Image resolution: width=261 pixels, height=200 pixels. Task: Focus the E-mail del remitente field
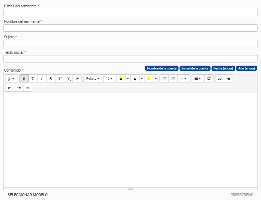(x=130, y=12)
